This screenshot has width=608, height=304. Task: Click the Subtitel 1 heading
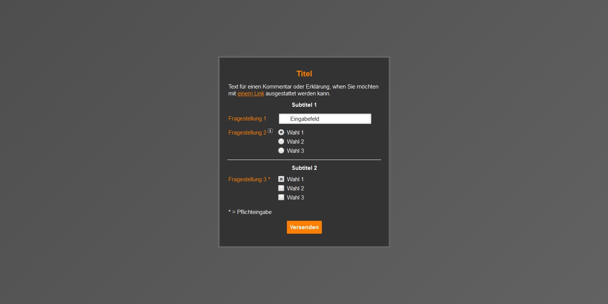(x=304, y=105)
